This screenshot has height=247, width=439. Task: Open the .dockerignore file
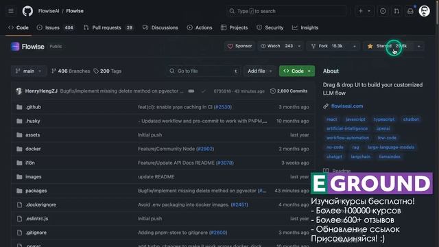point(40,204)
